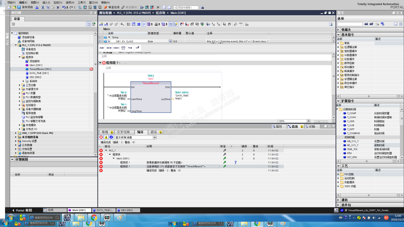
Task: Open the 选项(N) menu
Action: click(x=70, y=3)
